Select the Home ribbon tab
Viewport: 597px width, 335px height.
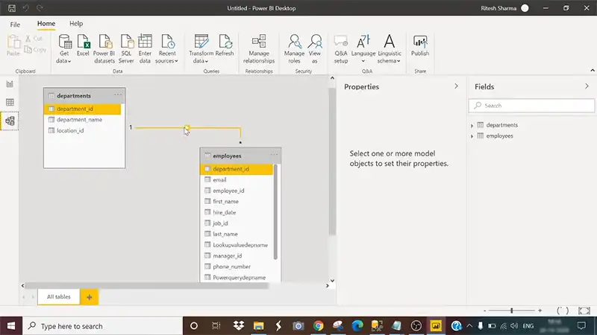(x=46, y=24)
